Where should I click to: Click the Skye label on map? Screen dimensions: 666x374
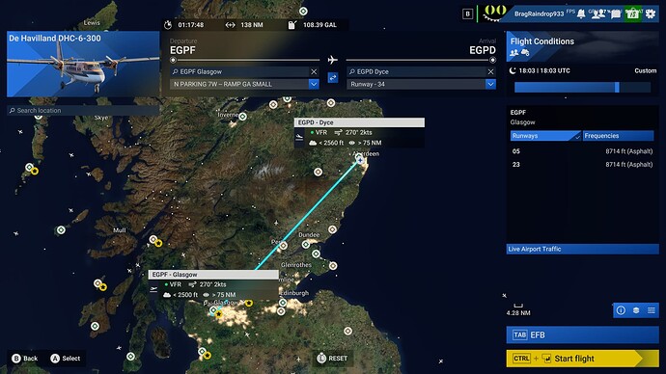101,118
